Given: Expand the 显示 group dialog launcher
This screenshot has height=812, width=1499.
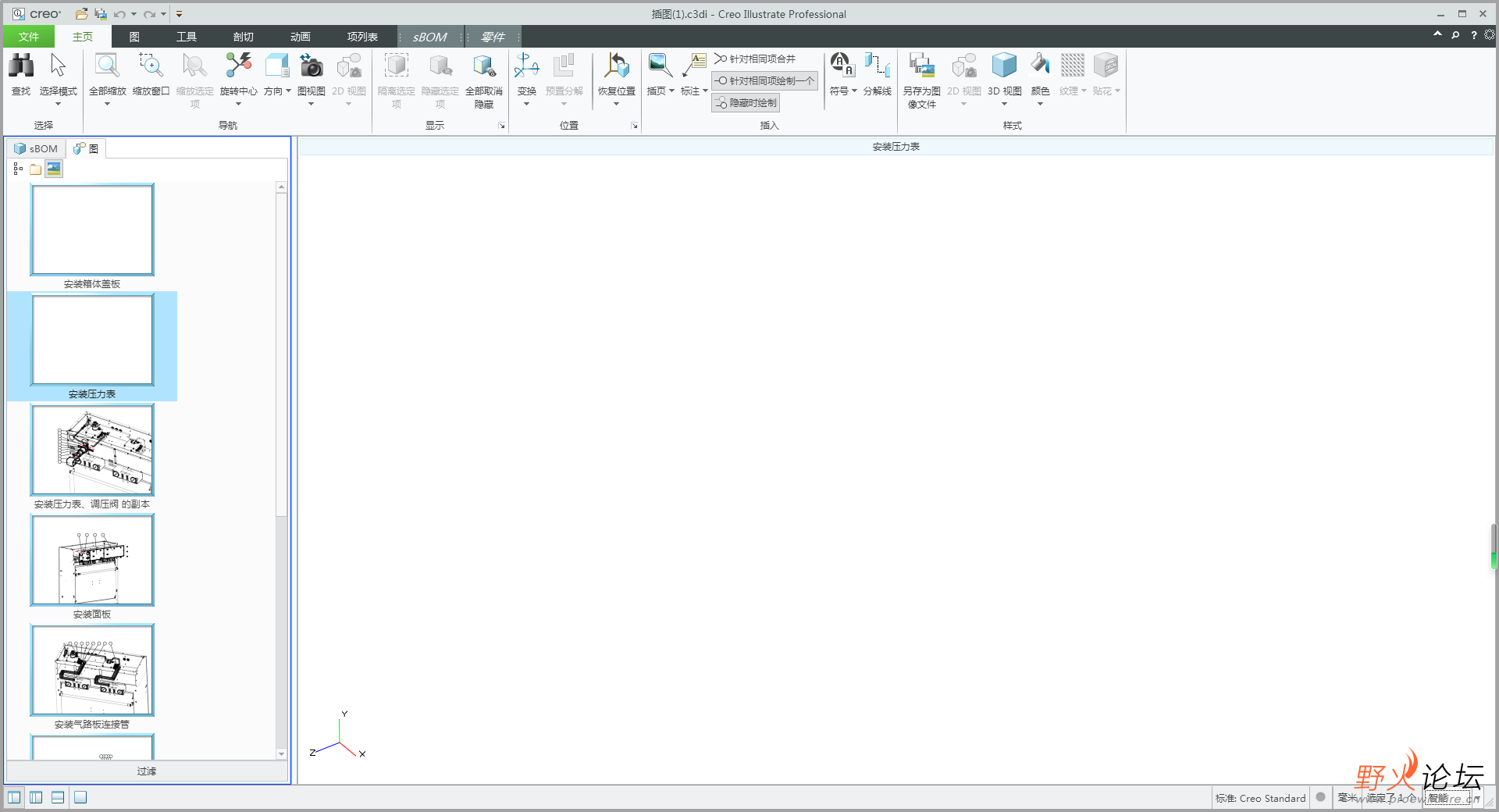Looking at the screenshot, I should [x=502, y=126].
